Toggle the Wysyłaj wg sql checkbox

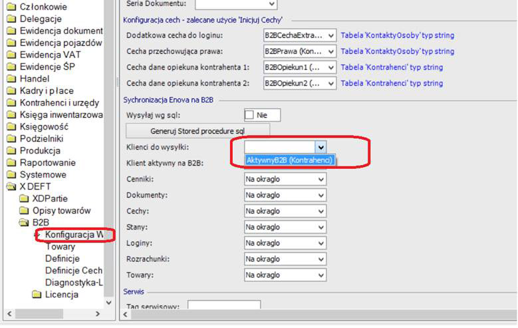coord(250,115)
